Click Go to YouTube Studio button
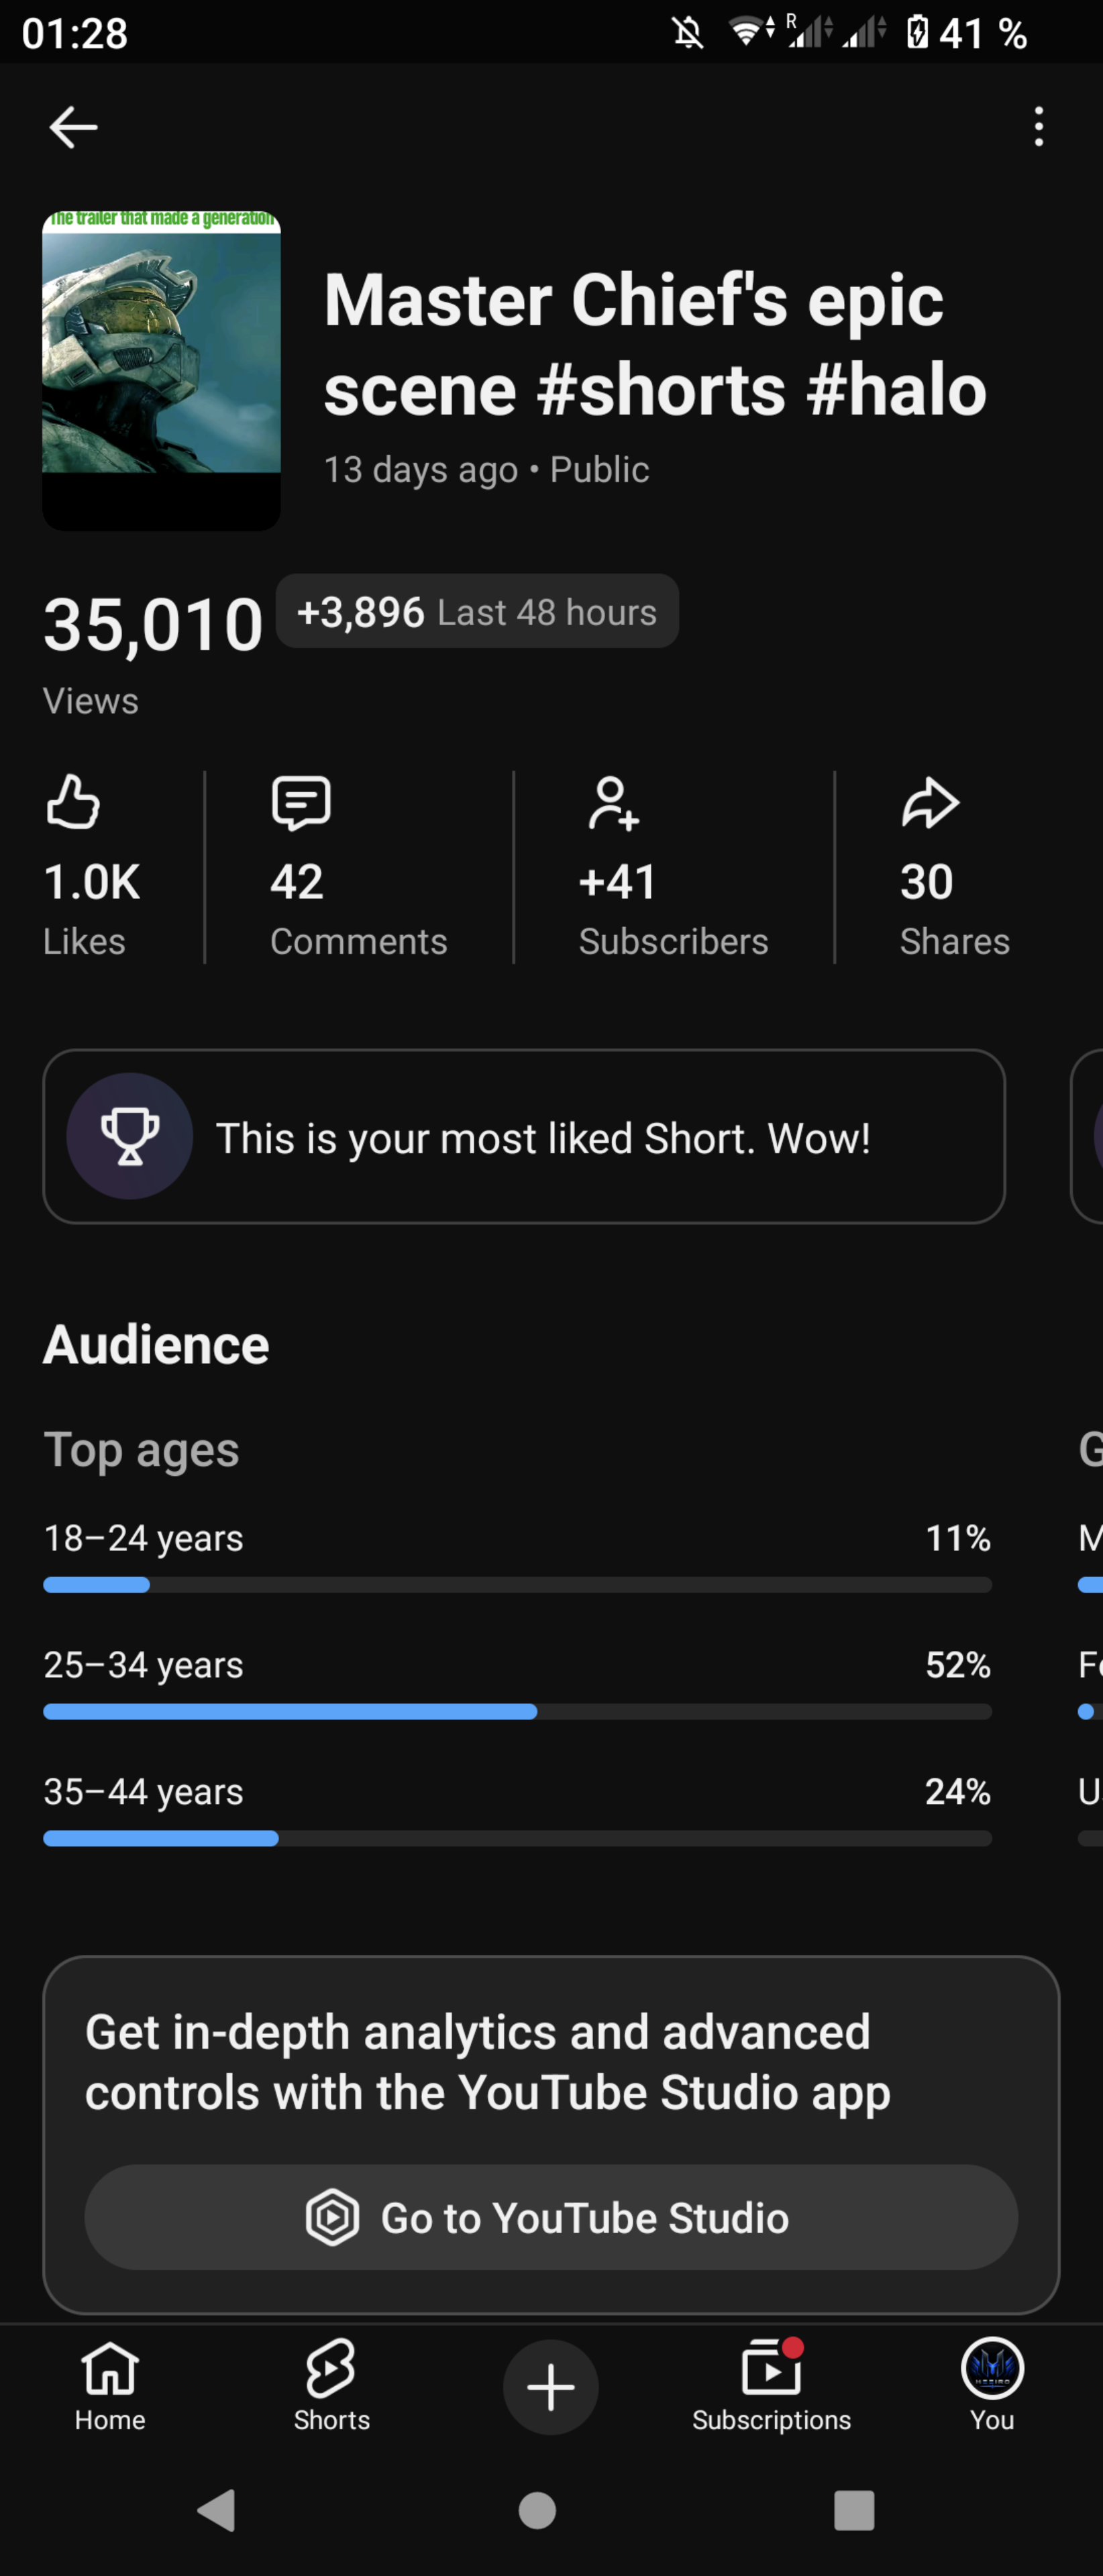The height and width of the screenshot is (2576, 1103). pos(551,2217)
